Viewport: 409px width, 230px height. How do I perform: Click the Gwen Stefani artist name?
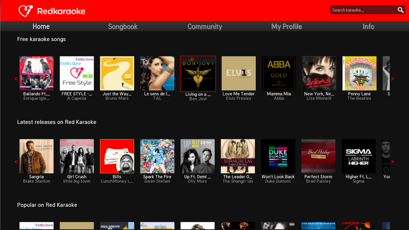pyautogui.click(x=157, y=181)
